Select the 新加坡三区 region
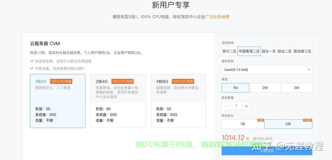The width and height of the screenshot is (332, 160). tap(302, 51)
